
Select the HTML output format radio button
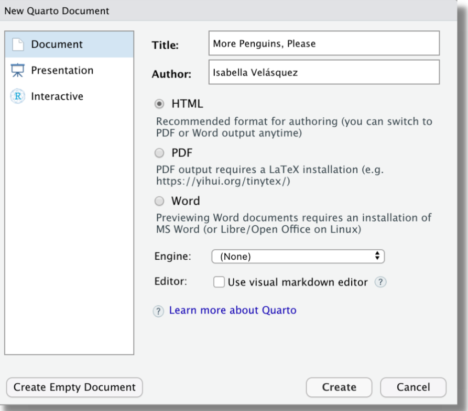159,104
